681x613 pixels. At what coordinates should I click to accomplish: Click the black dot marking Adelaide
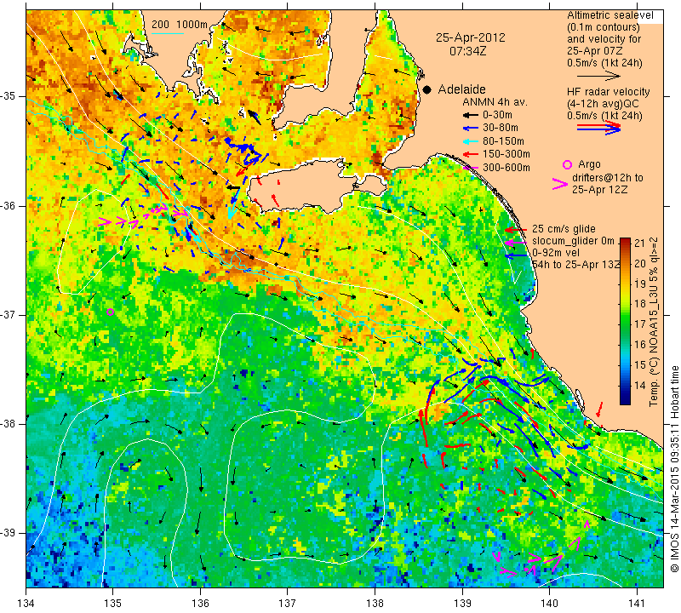[x=427, y=89]
